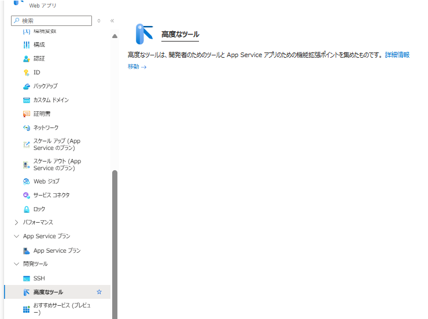Open the 詳細情報 link
This screenshot has height=319, width=428.
pyautogui.click(x=397, y=55)
